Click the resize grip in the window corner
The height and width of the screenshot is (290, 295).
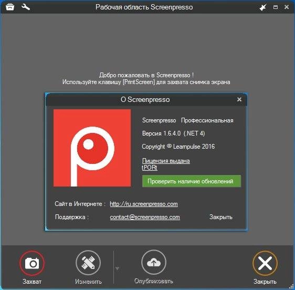tap(291, 286)
